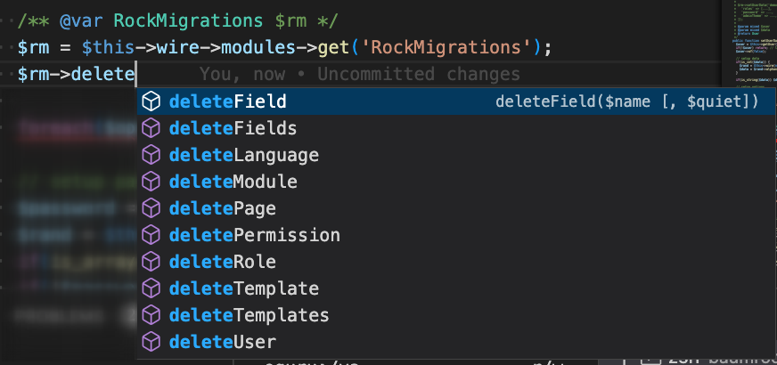Click the method icon beside deleteLanguage
This screenshot has height=365, width=777.
152,155
